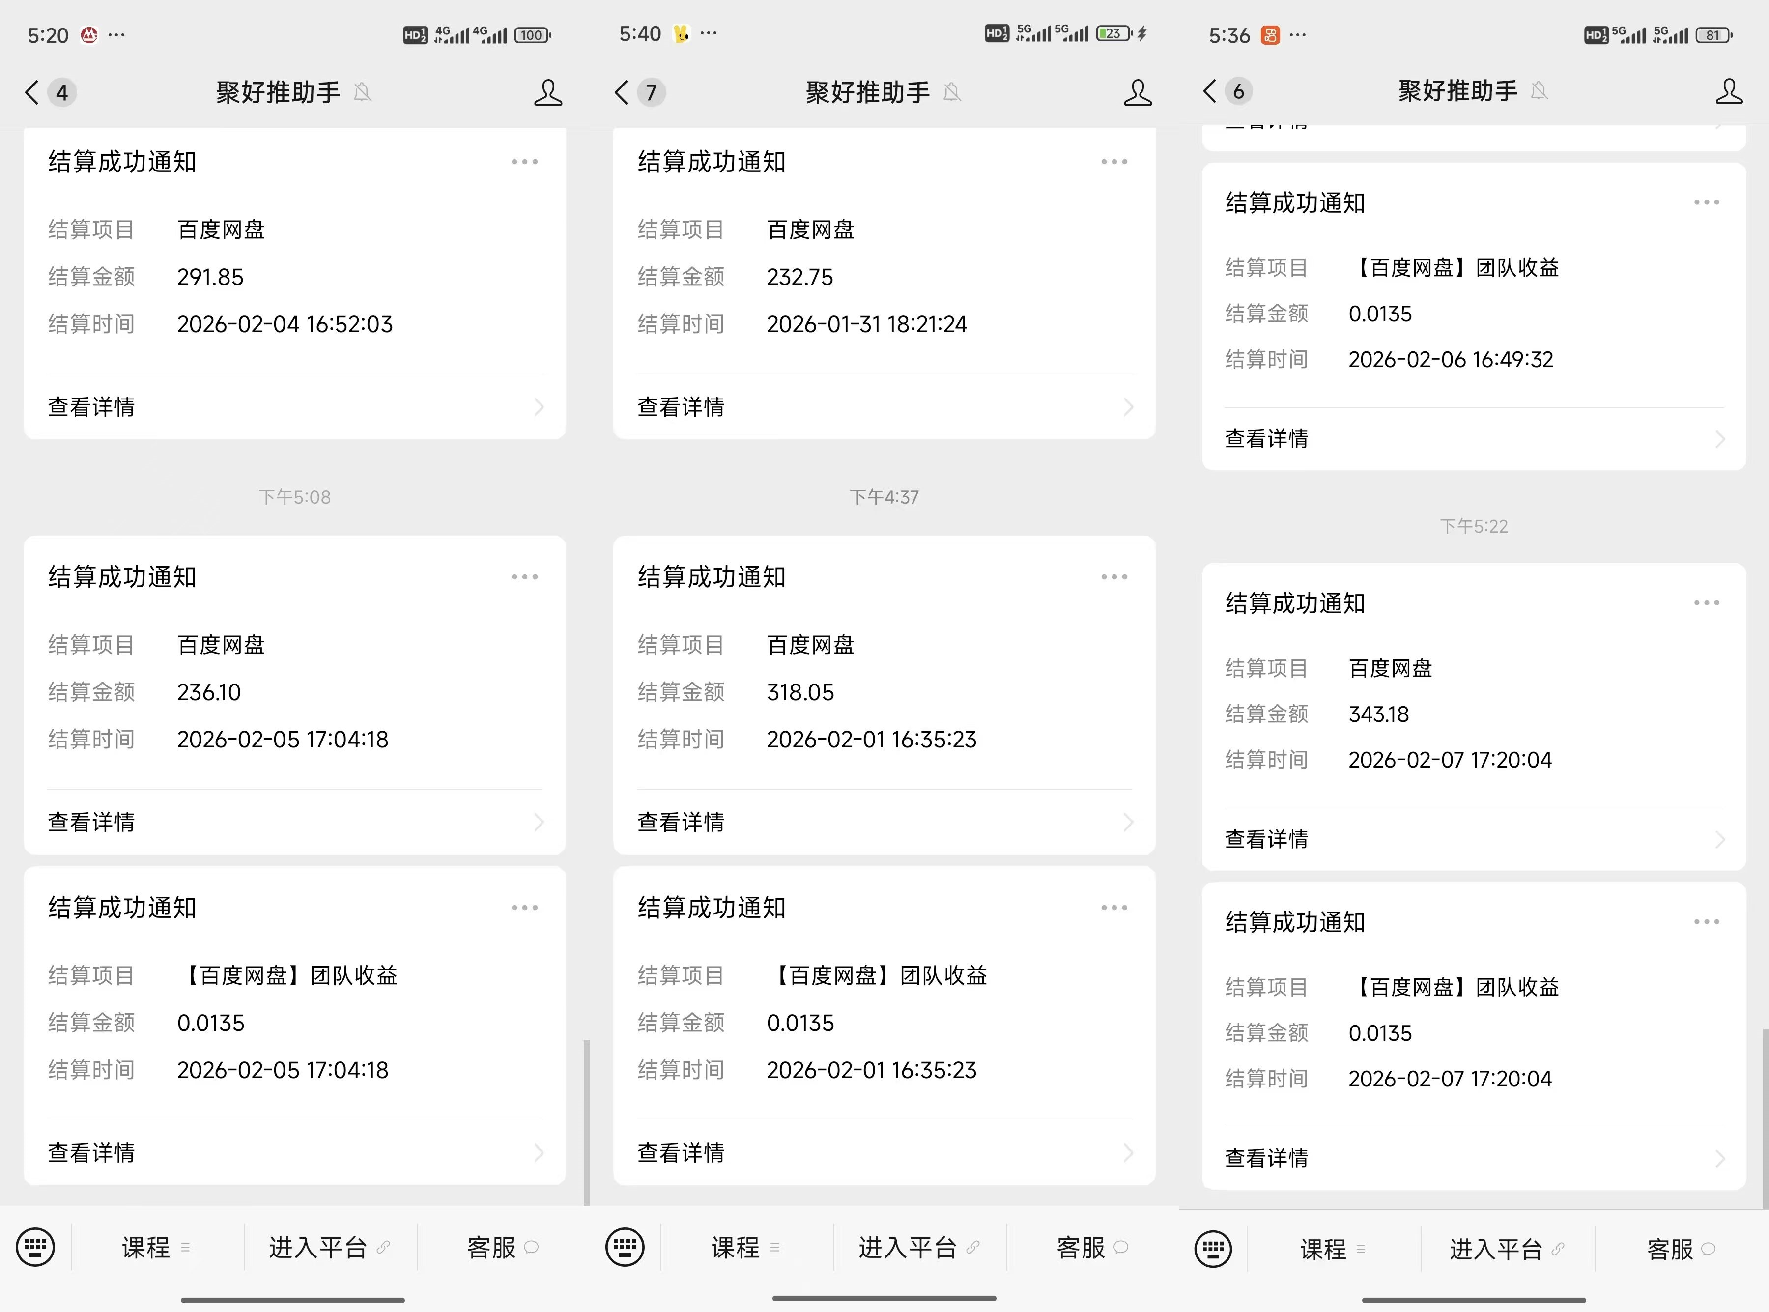This screenshot has height=1312, width=1769.
Task: Tap battery indicator showing 23 in middle screen
Action: [1115, 33]
